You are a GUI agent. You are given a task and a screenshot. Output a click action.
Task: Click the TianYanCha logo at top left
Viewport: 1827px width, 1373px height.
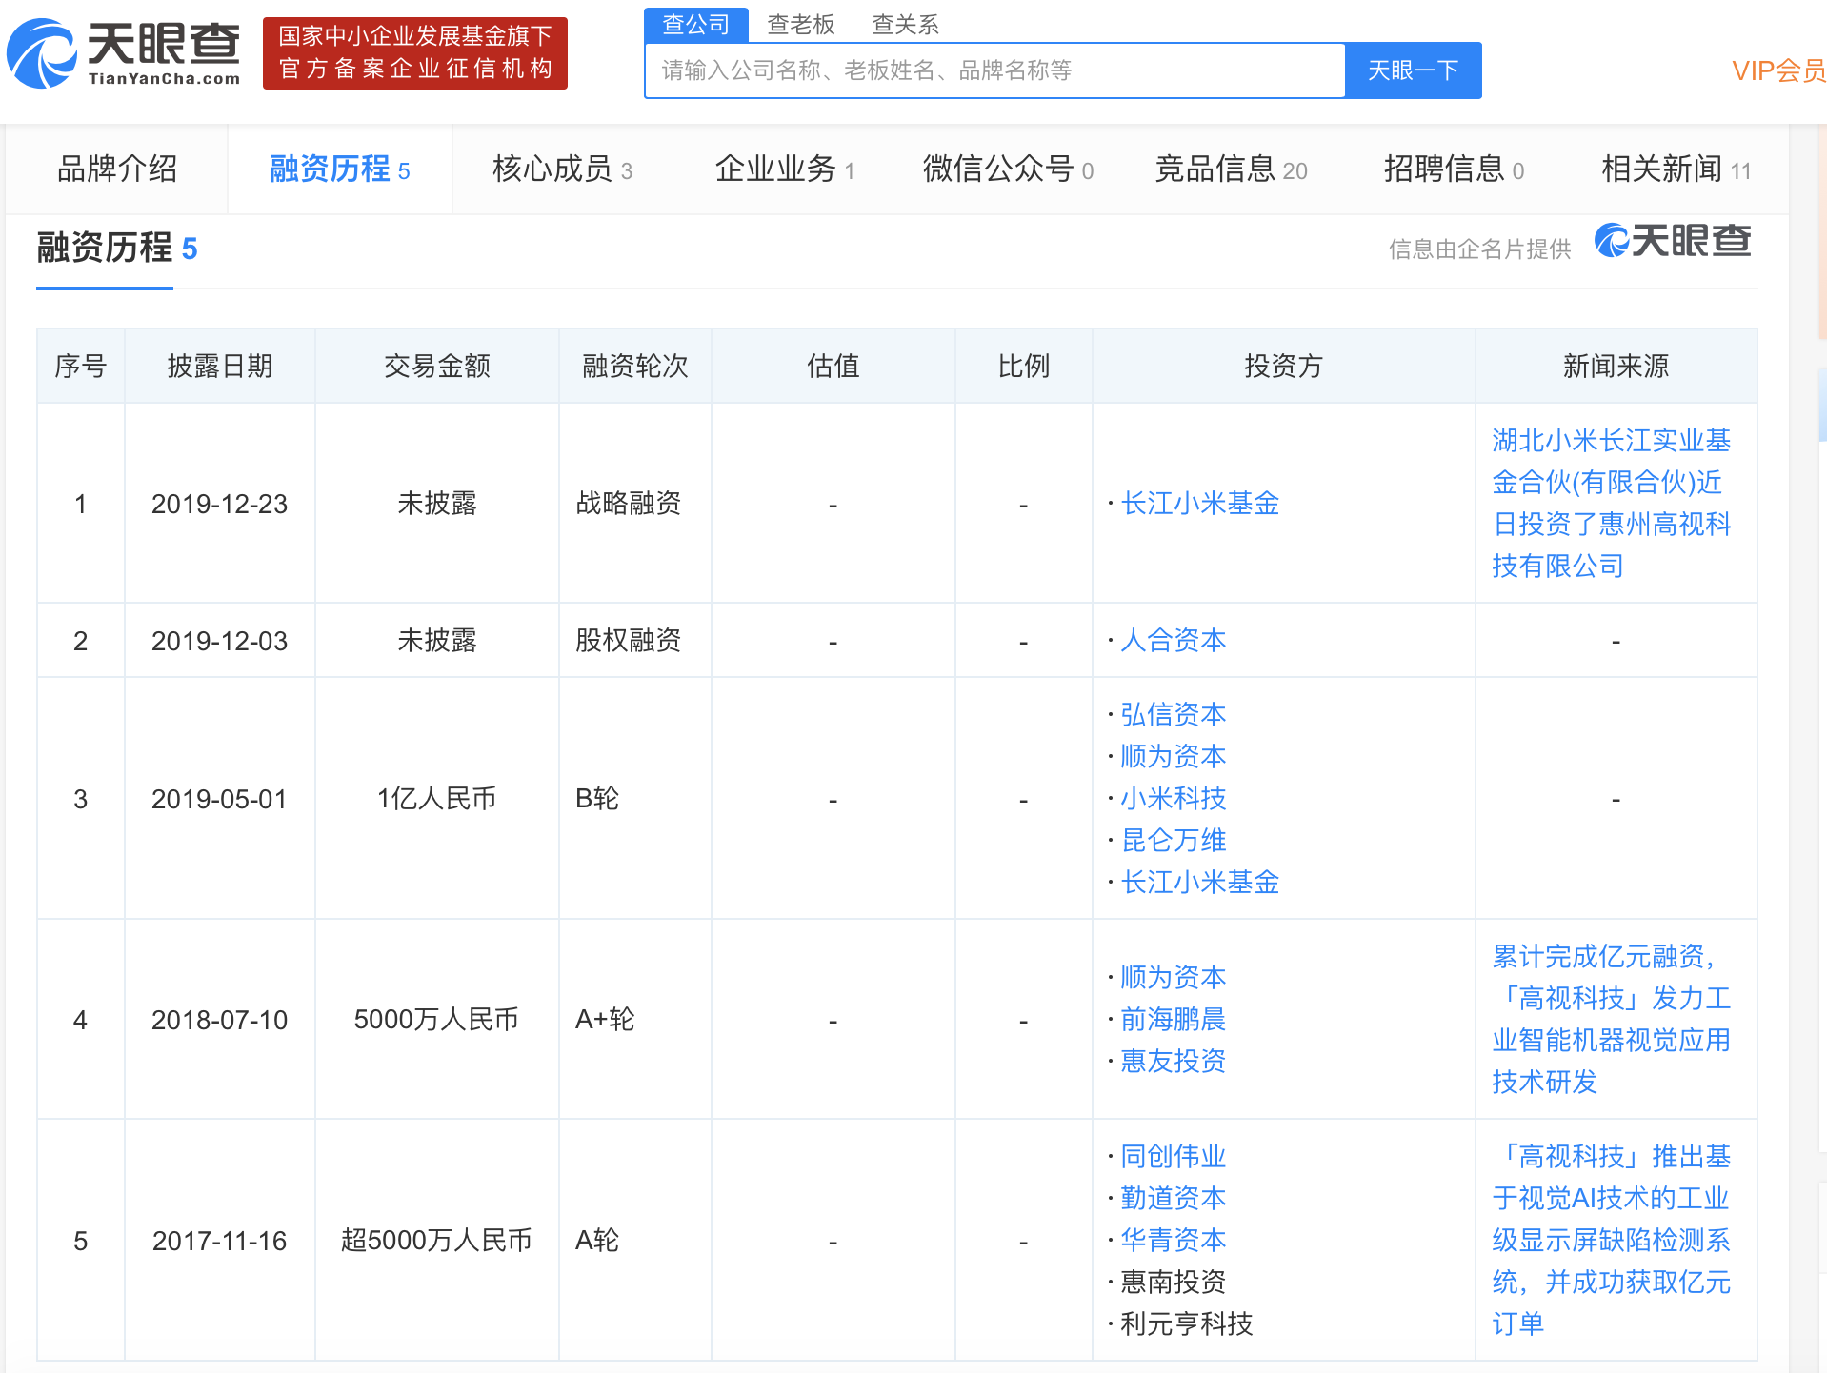[x=124, y=53]
